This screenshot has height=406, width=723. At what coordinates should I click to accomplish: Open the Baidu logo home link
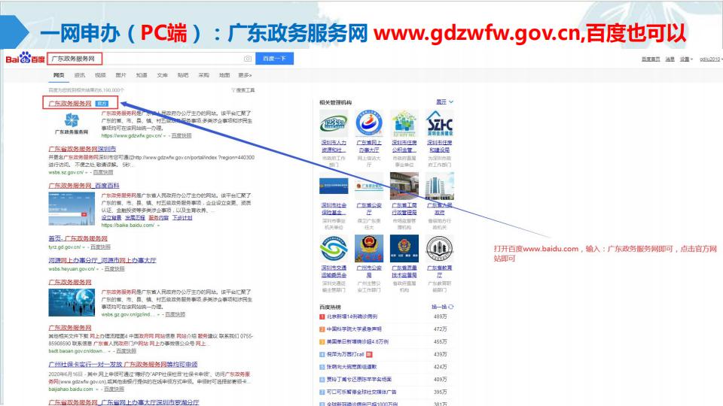[25, 59]
